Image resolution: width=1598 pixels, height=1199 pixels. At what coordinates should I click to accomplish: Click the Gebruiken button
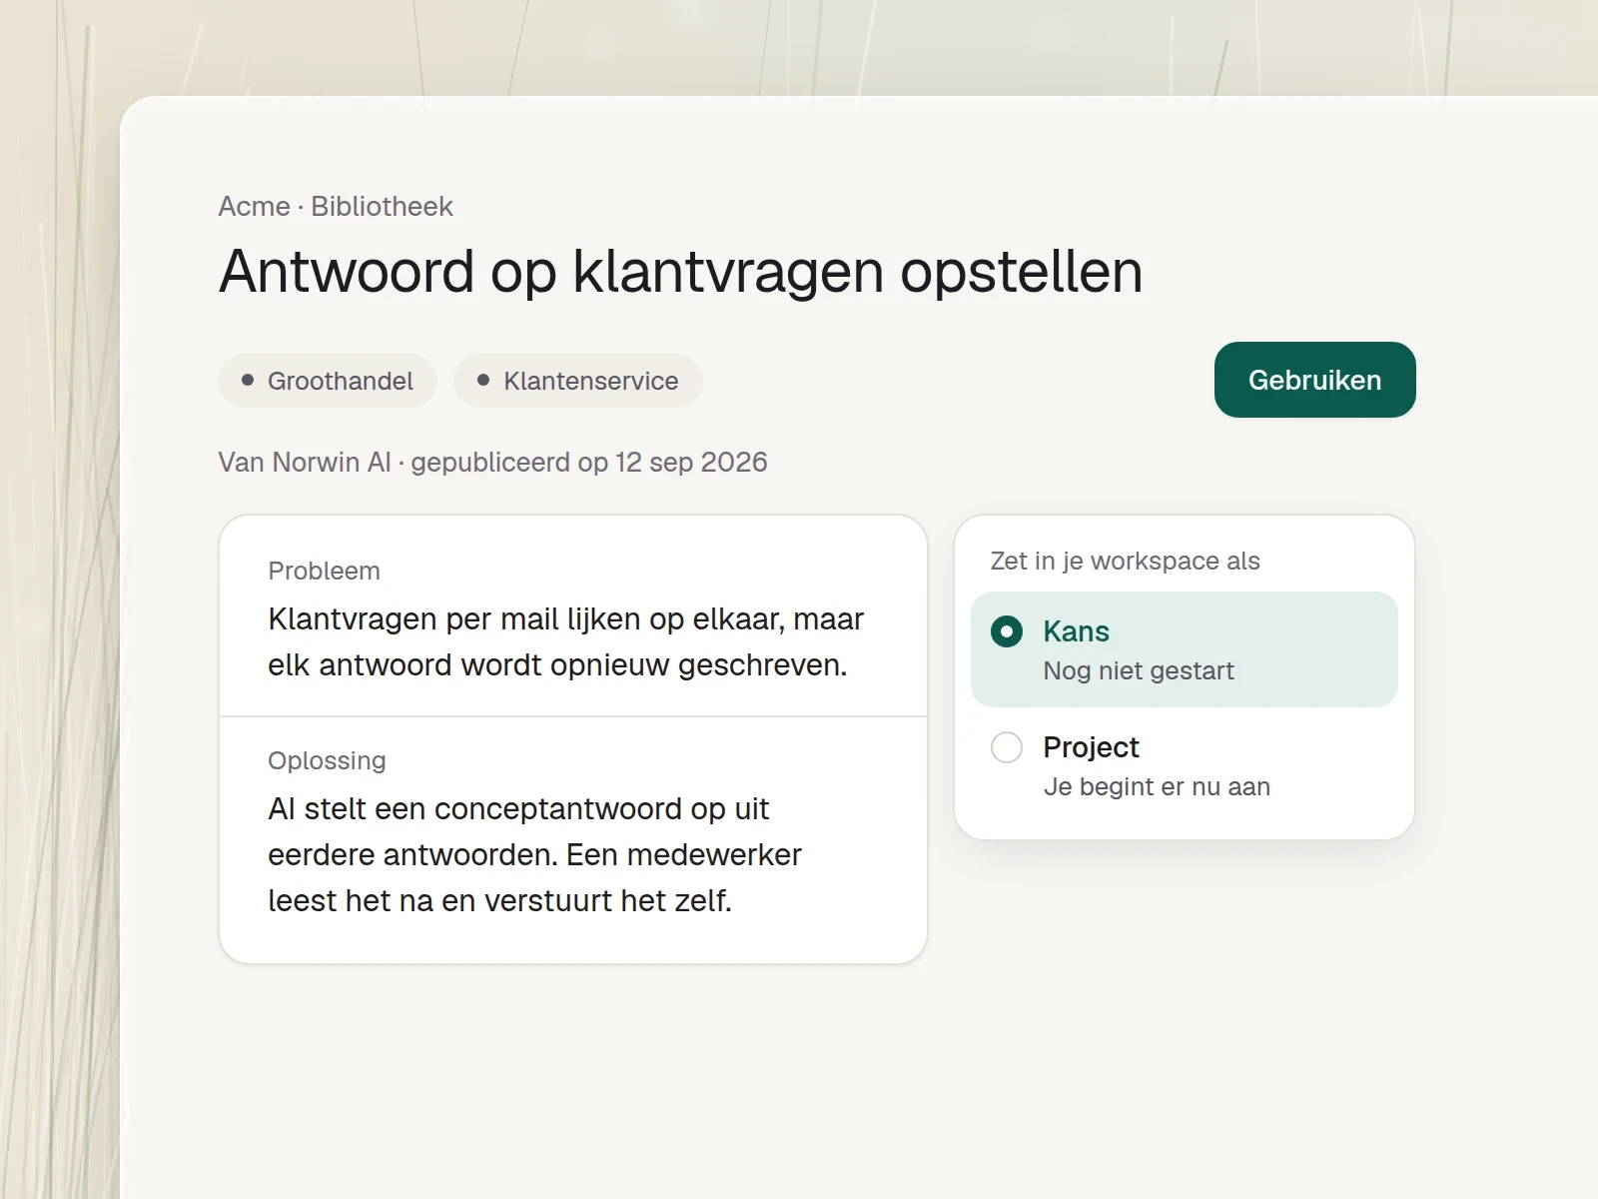pos(1314,380)
